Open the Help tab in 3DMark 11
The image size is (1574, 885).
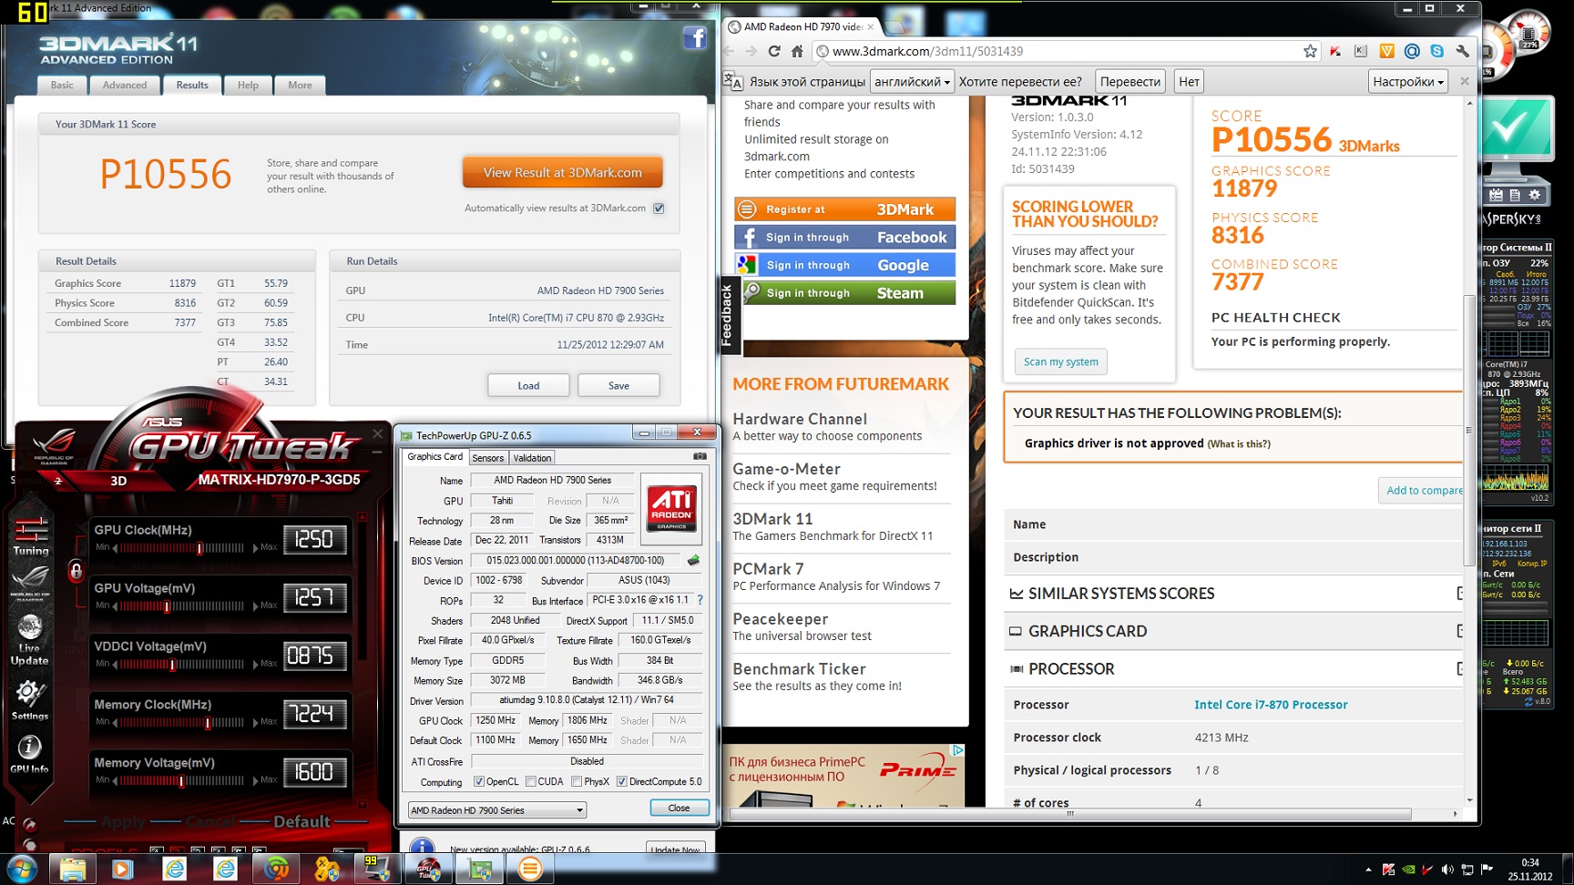pos(248,86)
